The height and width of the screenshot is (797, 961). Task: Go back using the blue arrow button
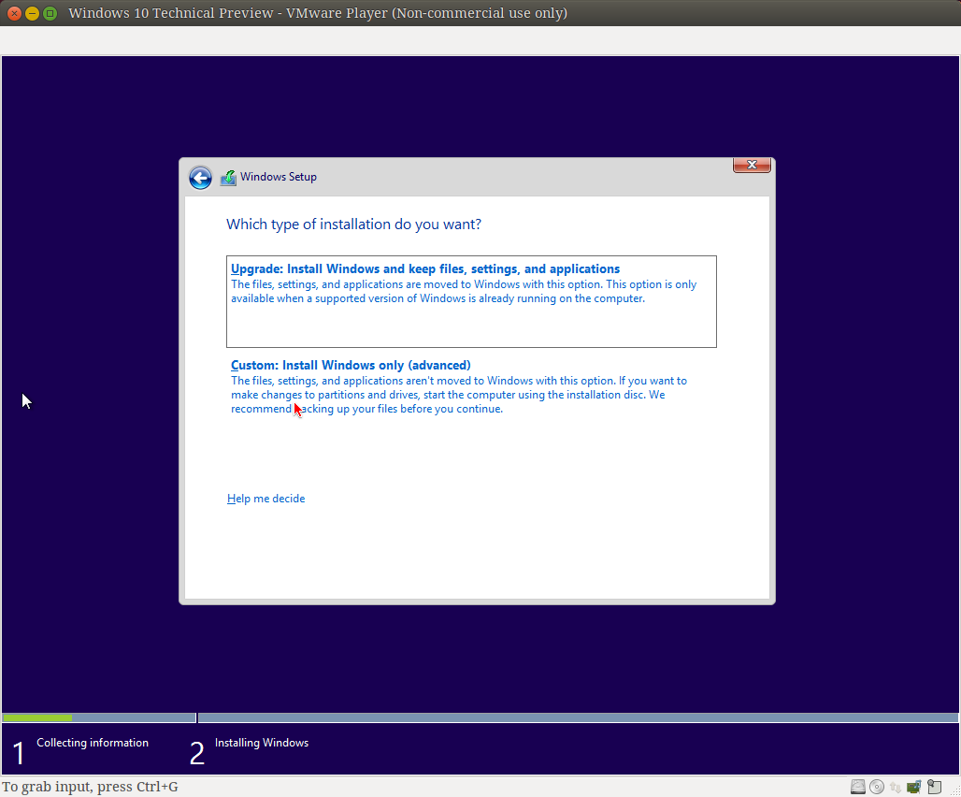coord(200,178)
